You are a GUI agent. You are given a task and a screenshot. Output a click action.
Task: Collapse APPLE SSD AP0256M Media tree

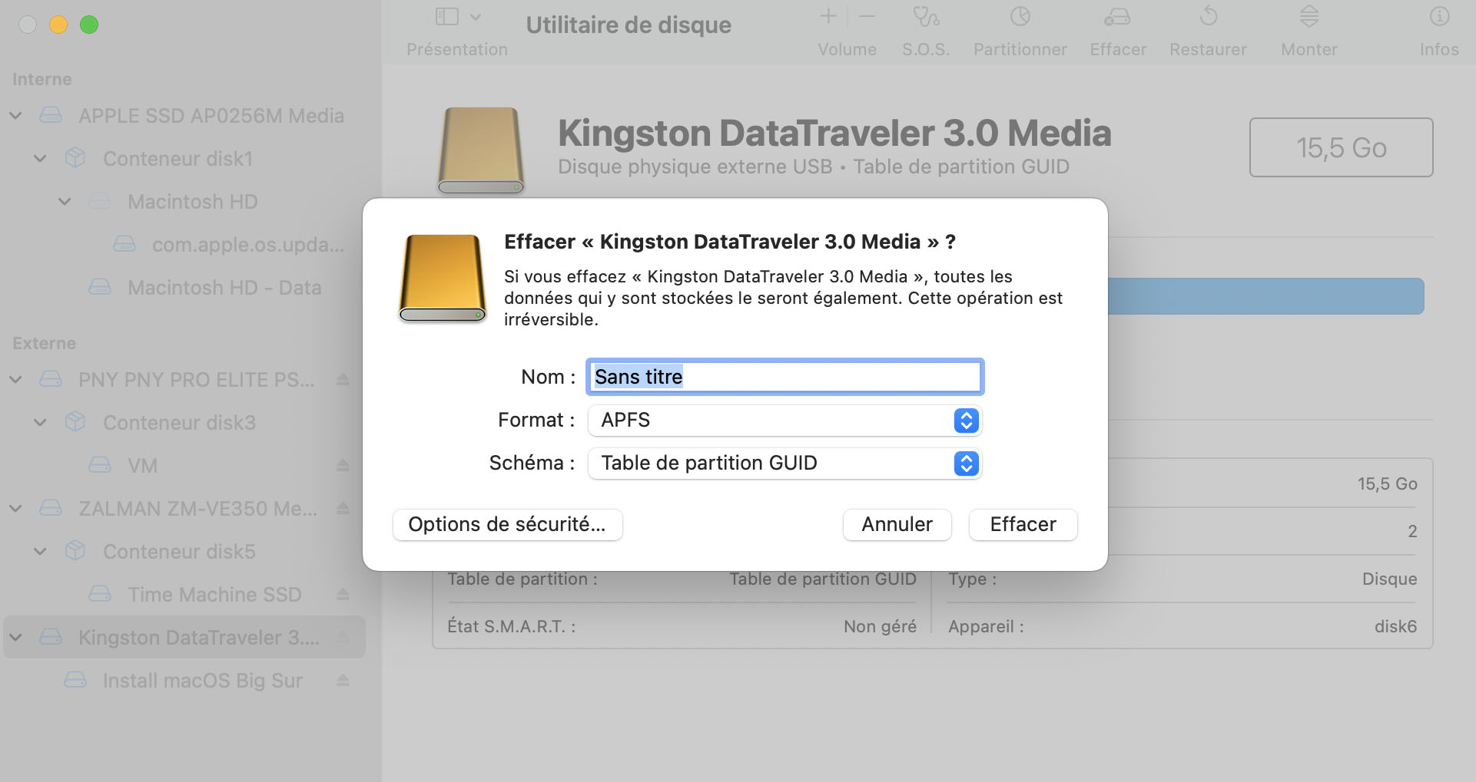(15, 116)
